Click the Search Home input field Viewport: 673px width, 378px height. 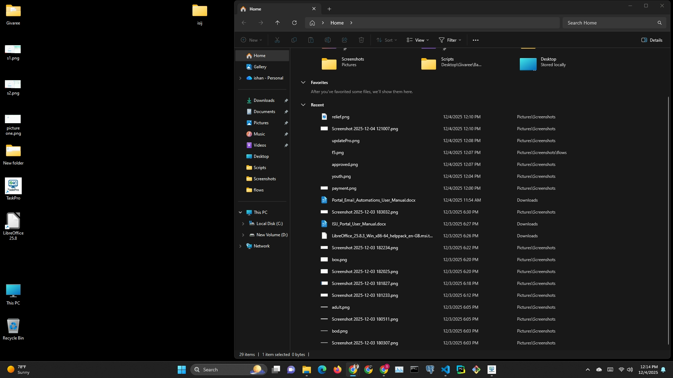610,23
